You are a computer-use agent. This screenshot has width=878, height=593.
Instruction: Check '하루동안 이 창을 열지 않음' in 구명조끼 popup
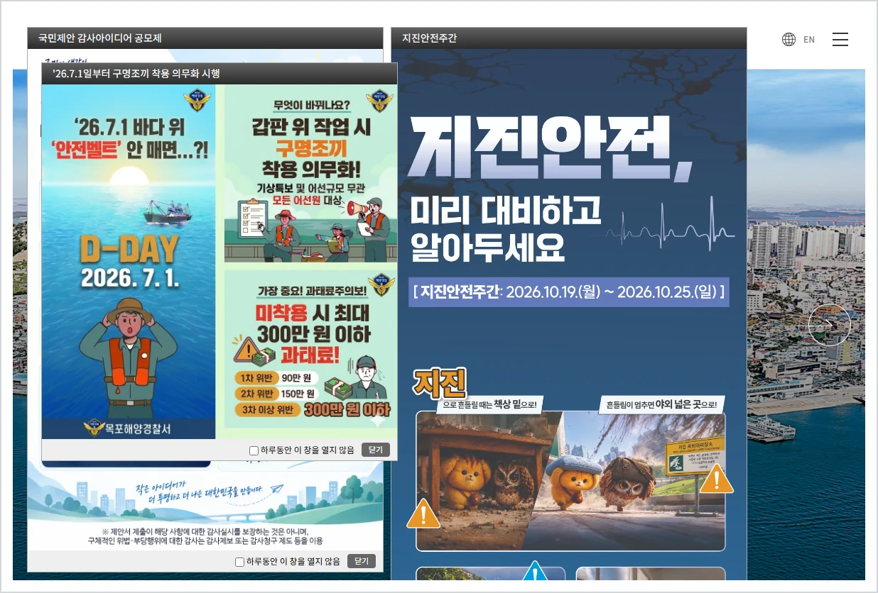pyautogui.click(x=254, y=450)
